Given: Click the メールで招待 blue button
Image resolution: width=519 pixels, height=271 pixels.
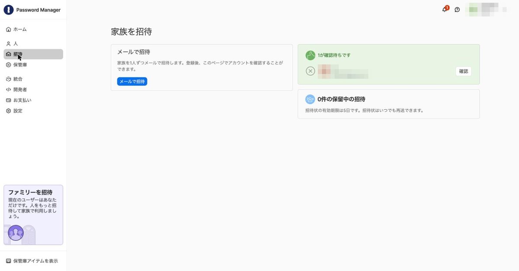Looking at the screenshot, I should 132,81.
